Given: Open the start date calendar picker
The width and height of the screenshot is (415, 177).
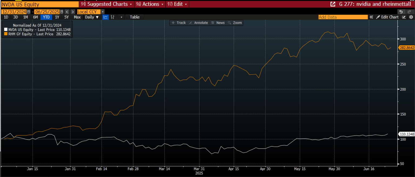Looking at the screenshot, I should (29, 12).
